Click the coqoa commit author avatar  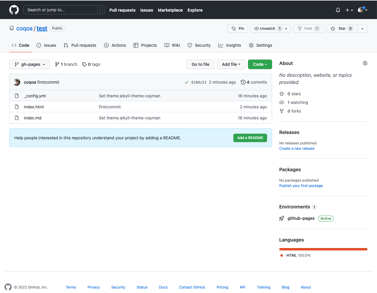pos(17,82)
